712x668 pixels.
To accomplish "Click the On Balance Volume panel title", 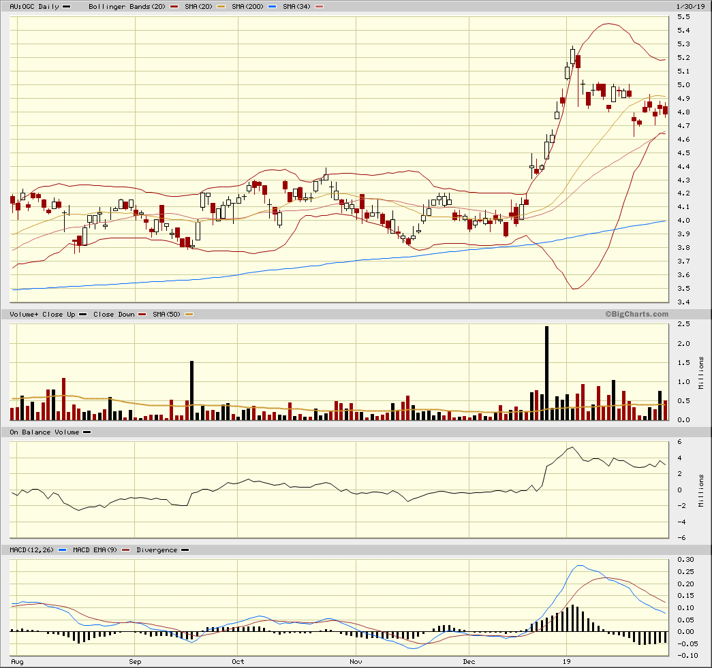I will [x=44, y=432].
